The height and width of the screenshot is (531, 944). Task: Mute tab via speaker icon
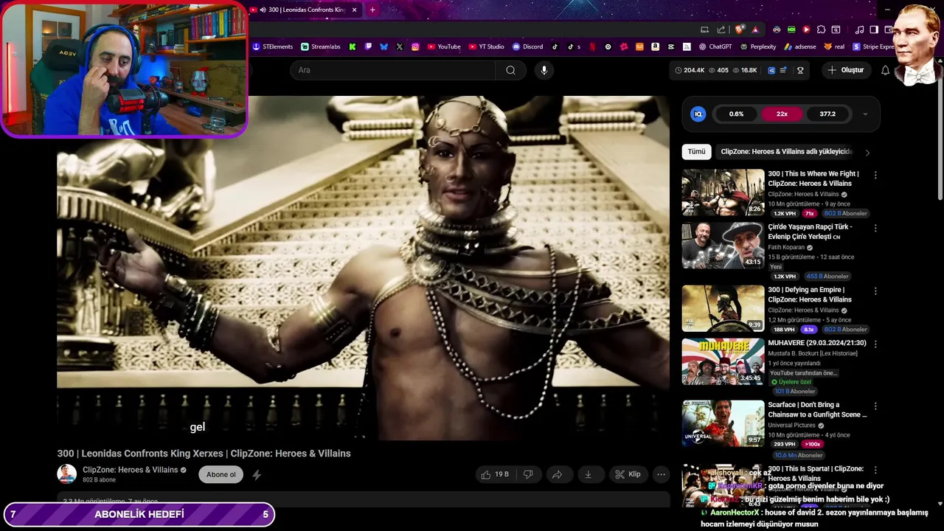tap(263, 10)
